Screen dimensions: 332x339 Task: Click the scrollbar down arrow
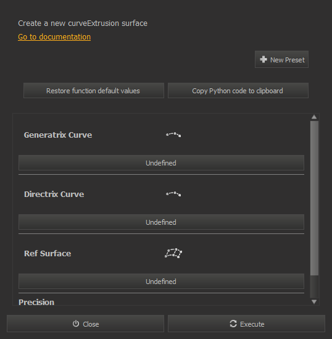pos(314,301)
